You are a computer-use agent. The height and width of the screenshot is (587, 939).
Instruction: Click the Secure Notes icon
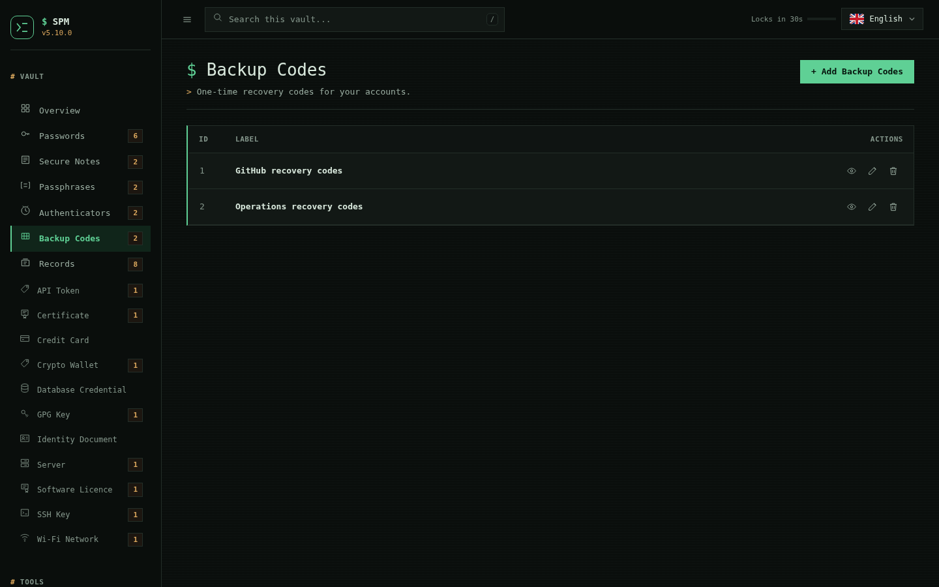pyautogui.click(x=25, y=160)
